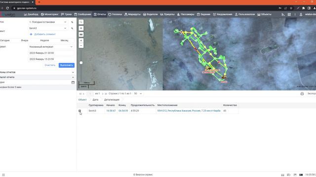Click the Дата breadcrumb item

95,100
